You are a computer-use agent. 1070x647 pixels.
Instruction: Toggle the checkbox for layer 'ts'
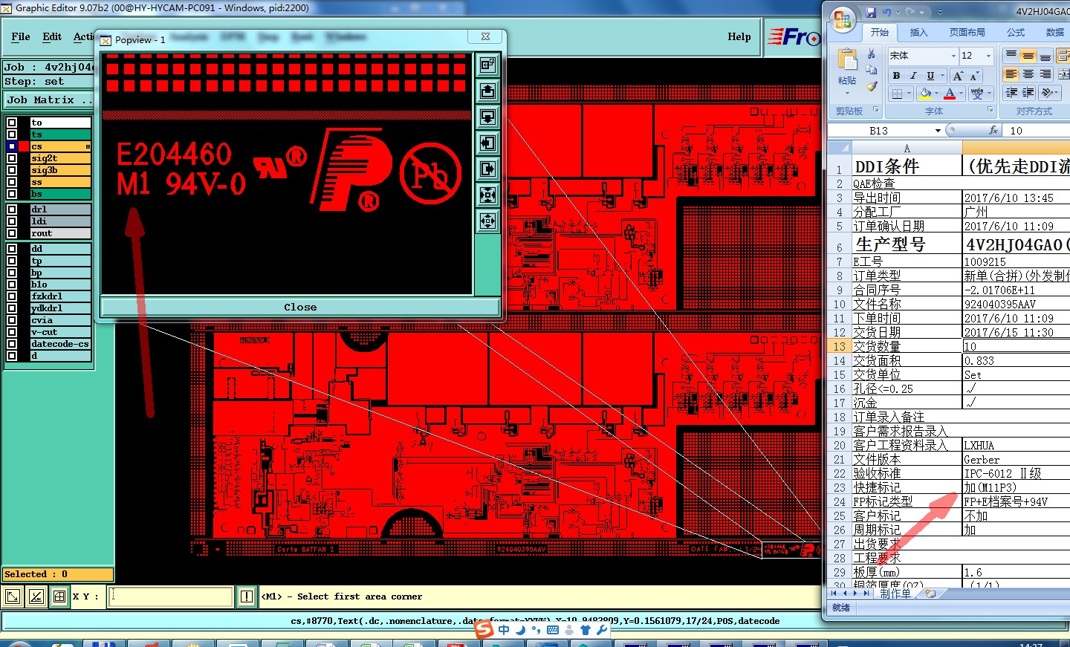(12, 134)
